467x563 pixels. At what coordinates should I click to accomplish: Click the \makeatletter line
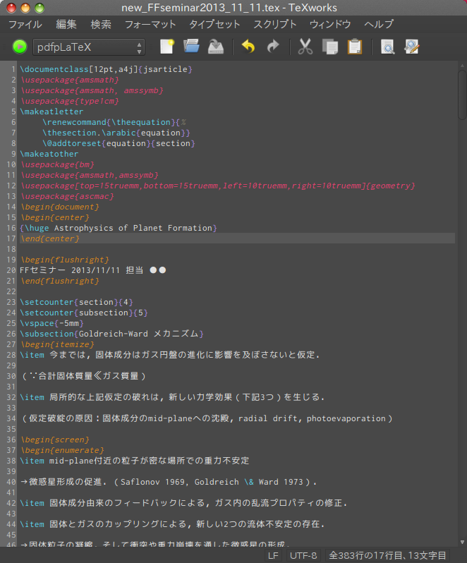(x=51, y=111)
